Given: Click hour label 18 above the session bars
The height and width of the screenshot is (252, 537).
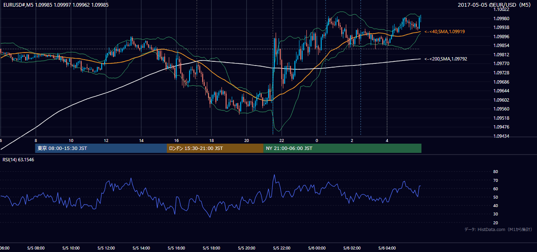Looking at the screenshot, I should (x=211, y=140).
